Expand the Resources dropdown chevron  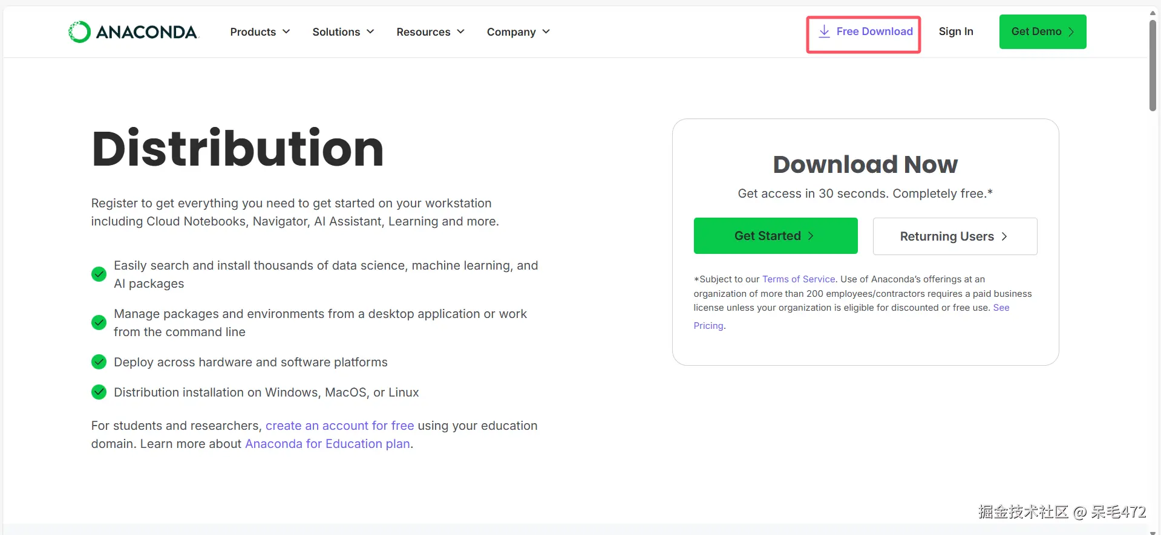460,31
